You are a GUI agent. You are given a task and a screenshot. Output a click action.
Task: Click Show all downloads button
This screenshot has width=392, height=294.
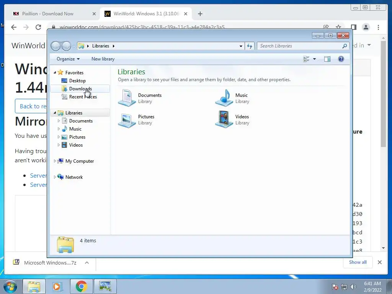(x=358, y=262)
